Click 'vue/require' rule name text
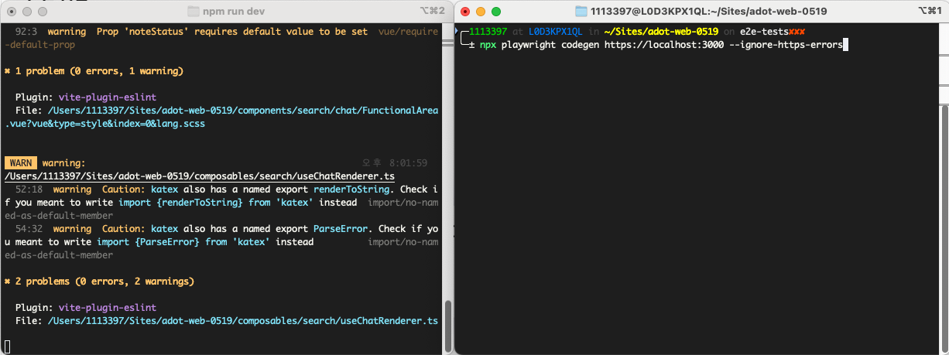Image resolution: width=949 pixels, height=355 pixels. click(409, 32)
